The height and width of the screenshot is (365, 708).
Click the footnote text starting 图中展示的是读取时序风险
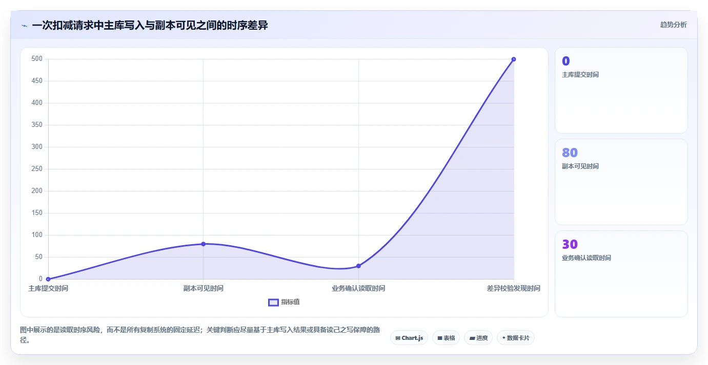[x=200, y=335]
